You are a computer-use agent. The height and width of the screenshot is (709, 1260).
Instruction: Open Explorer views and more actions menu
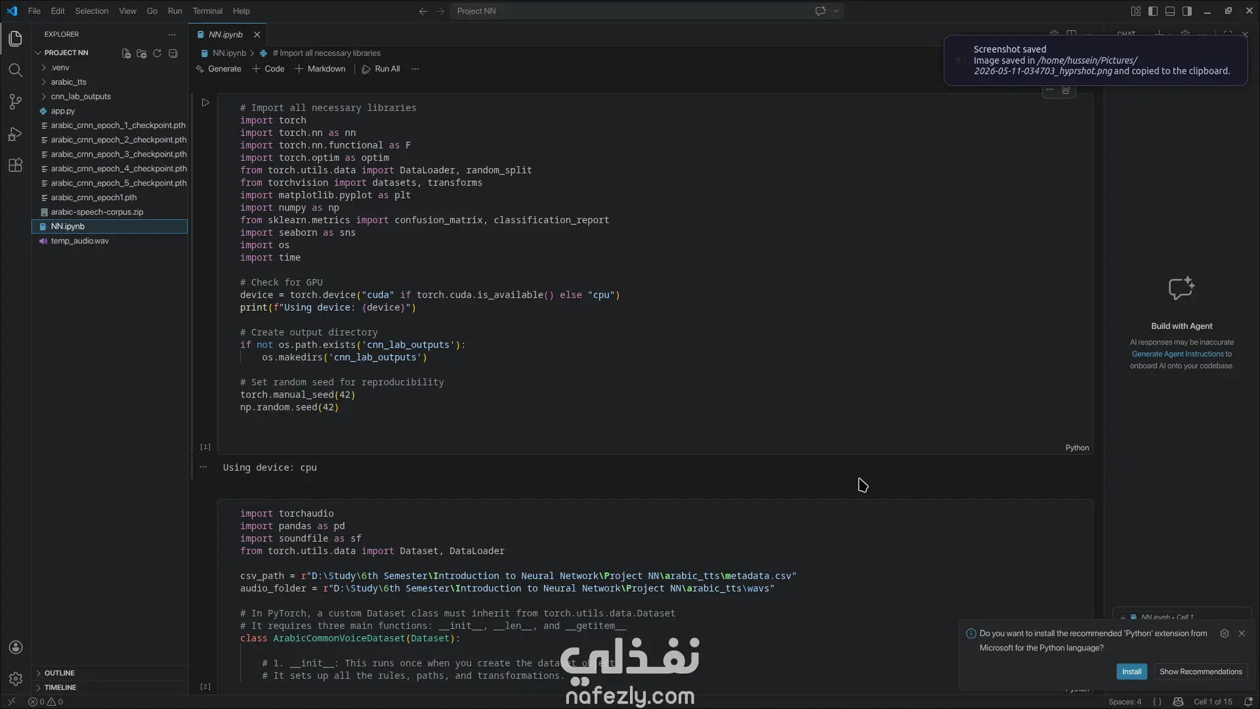(x=172, y=34)
